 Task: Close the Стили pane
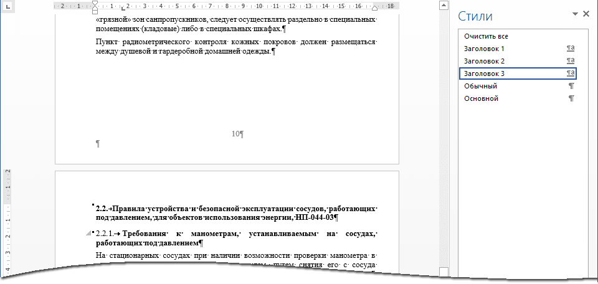[586, 14]
